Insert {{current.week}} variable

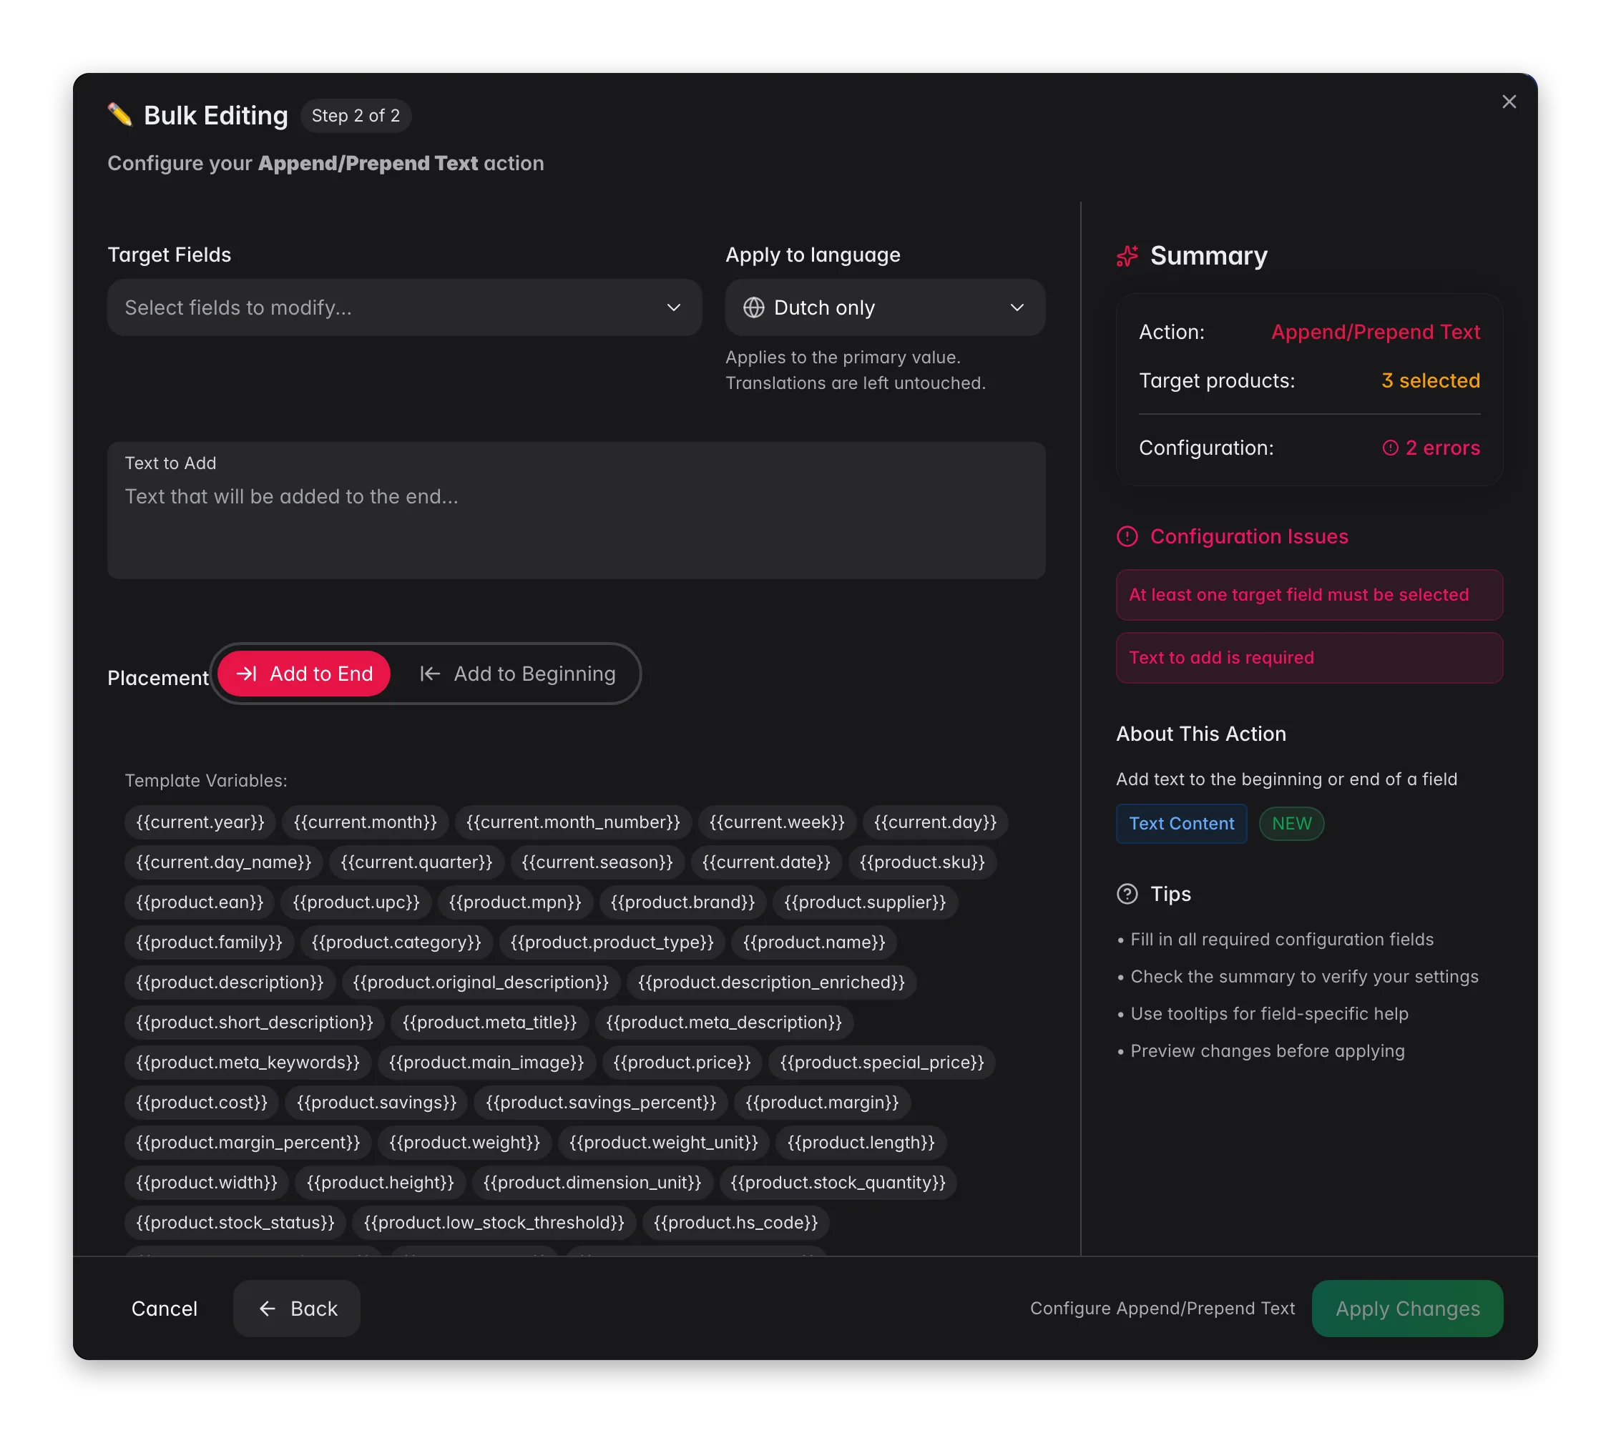pyautogui.click(x=777, y=822)
